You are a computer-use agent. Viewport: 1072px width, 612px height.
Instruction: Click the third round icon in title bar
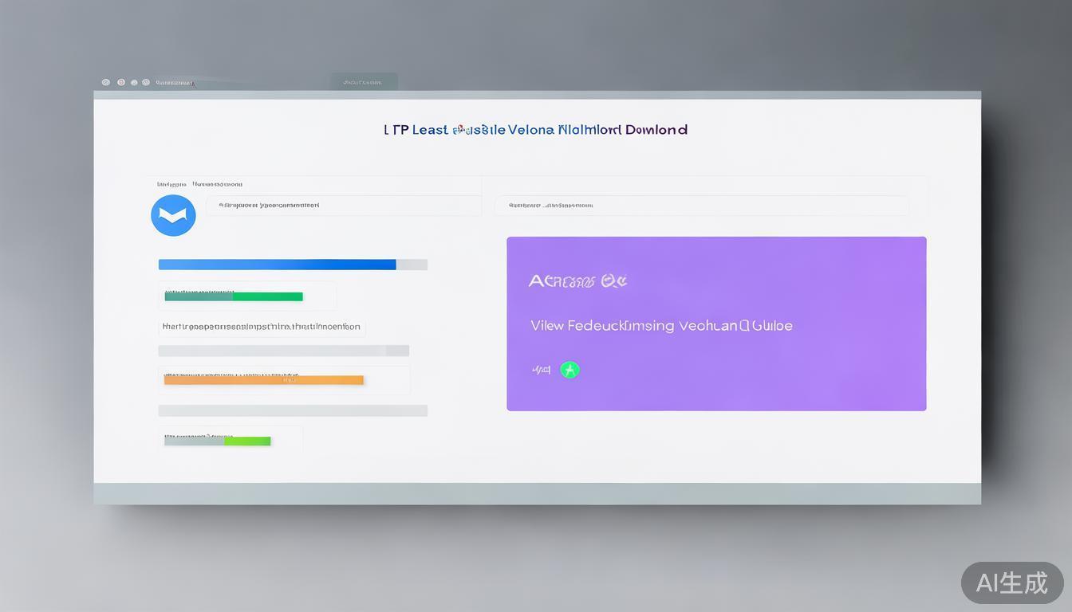tap(134, 82)
